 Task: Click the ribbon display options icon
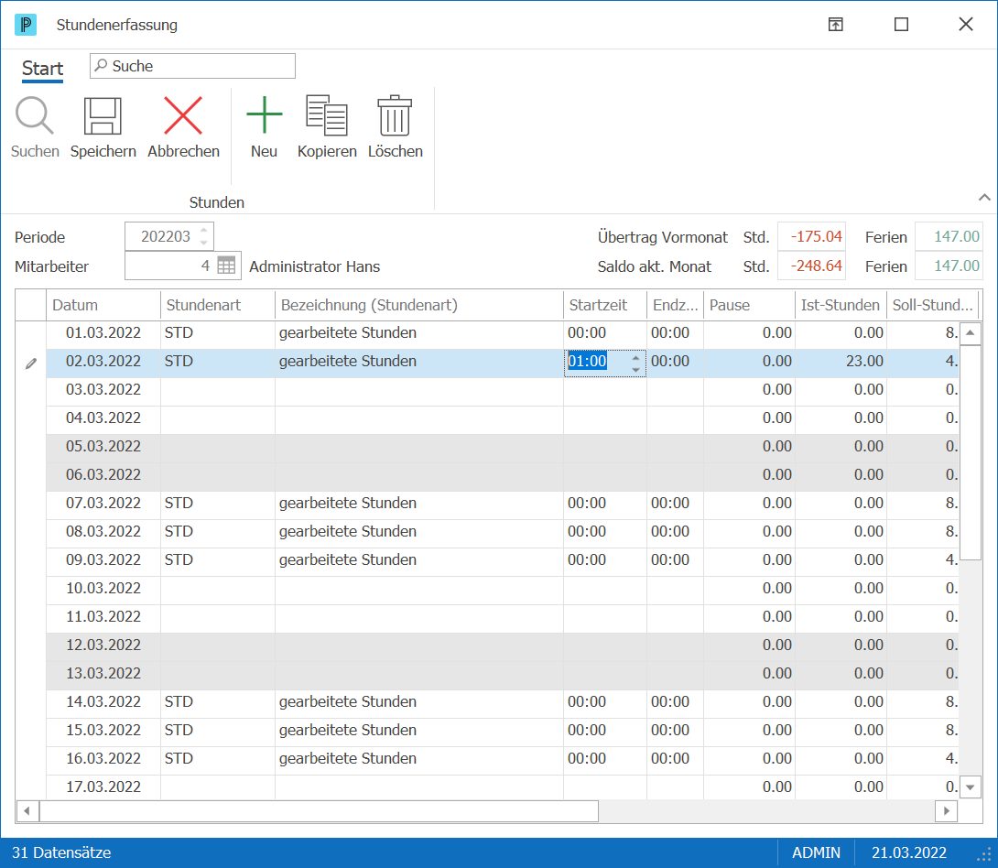pos(836,24)
